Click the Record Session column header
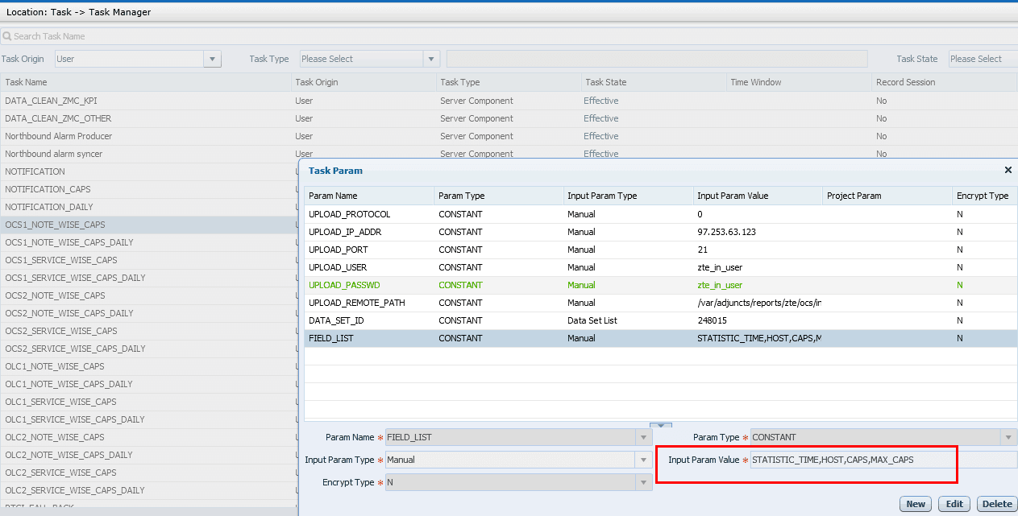This screenshot has height=516, width=1018. pyautogui.click(x=945, y=82)
